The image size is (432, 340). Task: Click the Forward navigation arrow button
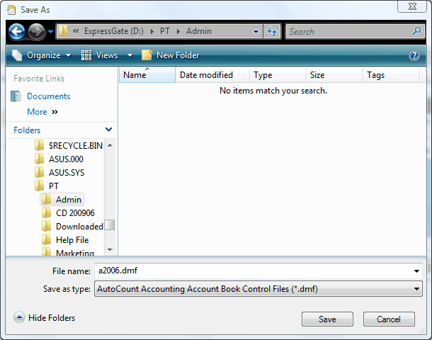[x=36, y=32]
